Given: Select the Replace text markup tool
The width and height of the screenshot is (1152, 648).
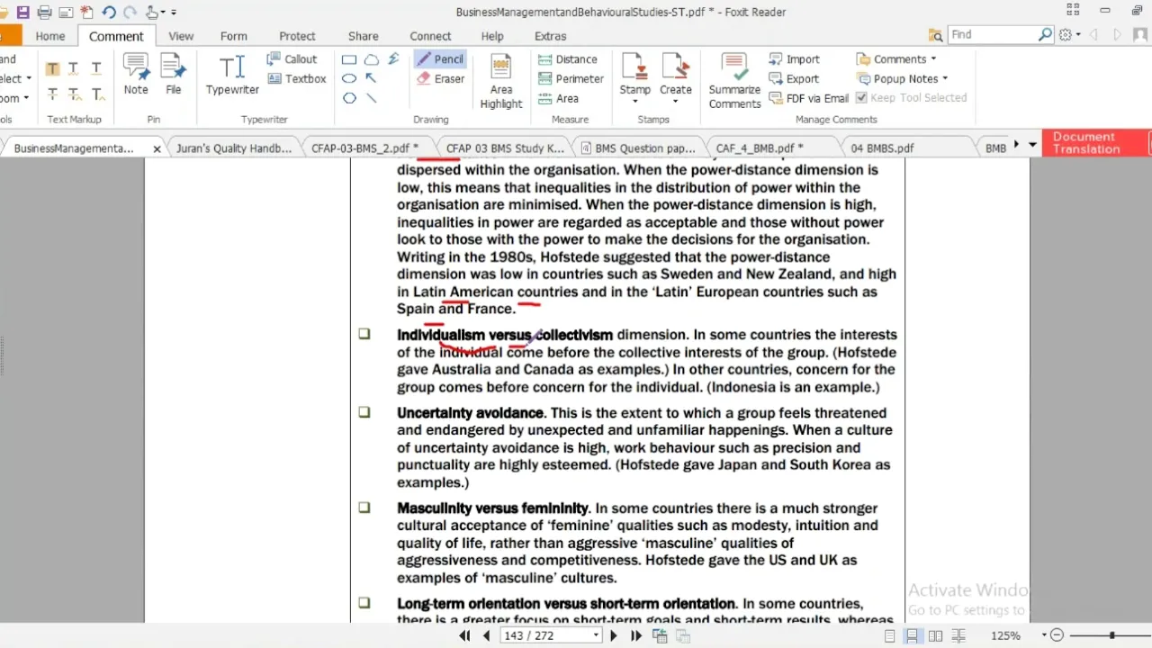Looking at the screenshot, I should (74, 94).
